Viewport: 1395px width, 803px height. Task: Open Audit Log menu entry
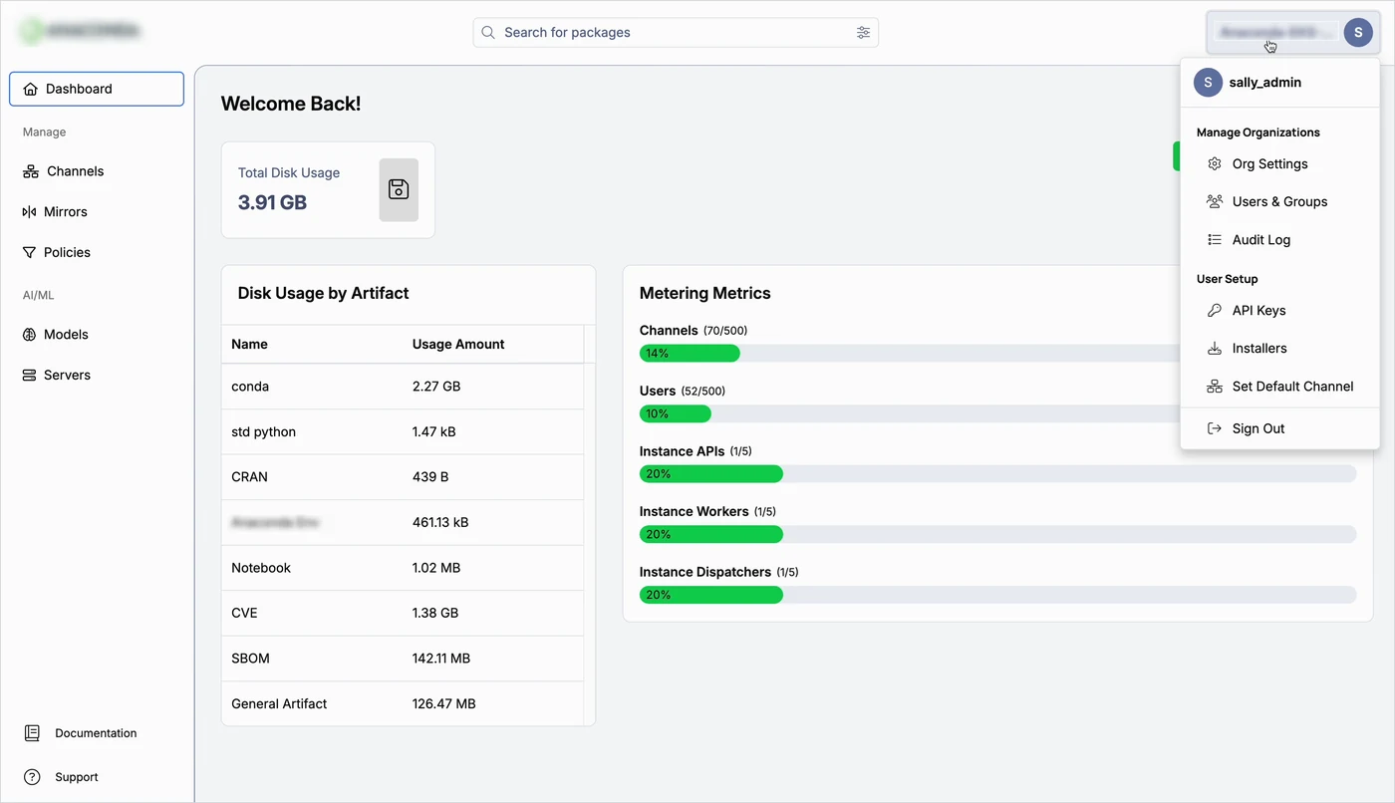click(x=1280, y=239)
